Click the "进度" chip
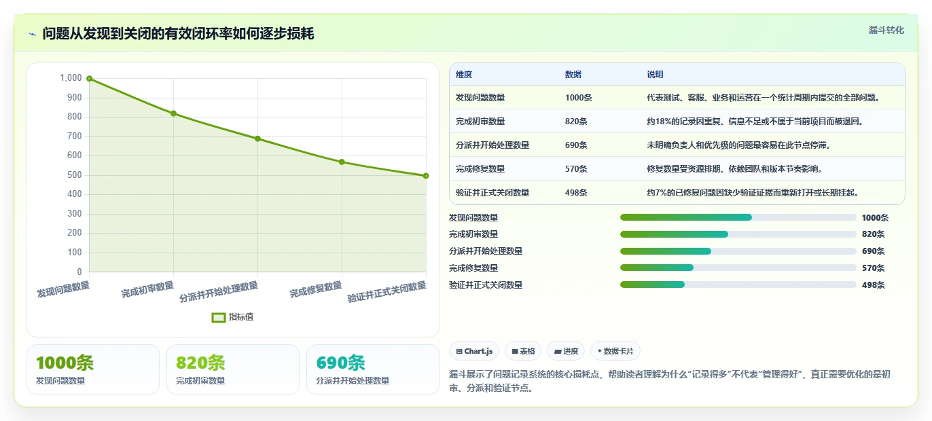Image resolution: width=932 pixels, height=421 pixels. [566, 351]
